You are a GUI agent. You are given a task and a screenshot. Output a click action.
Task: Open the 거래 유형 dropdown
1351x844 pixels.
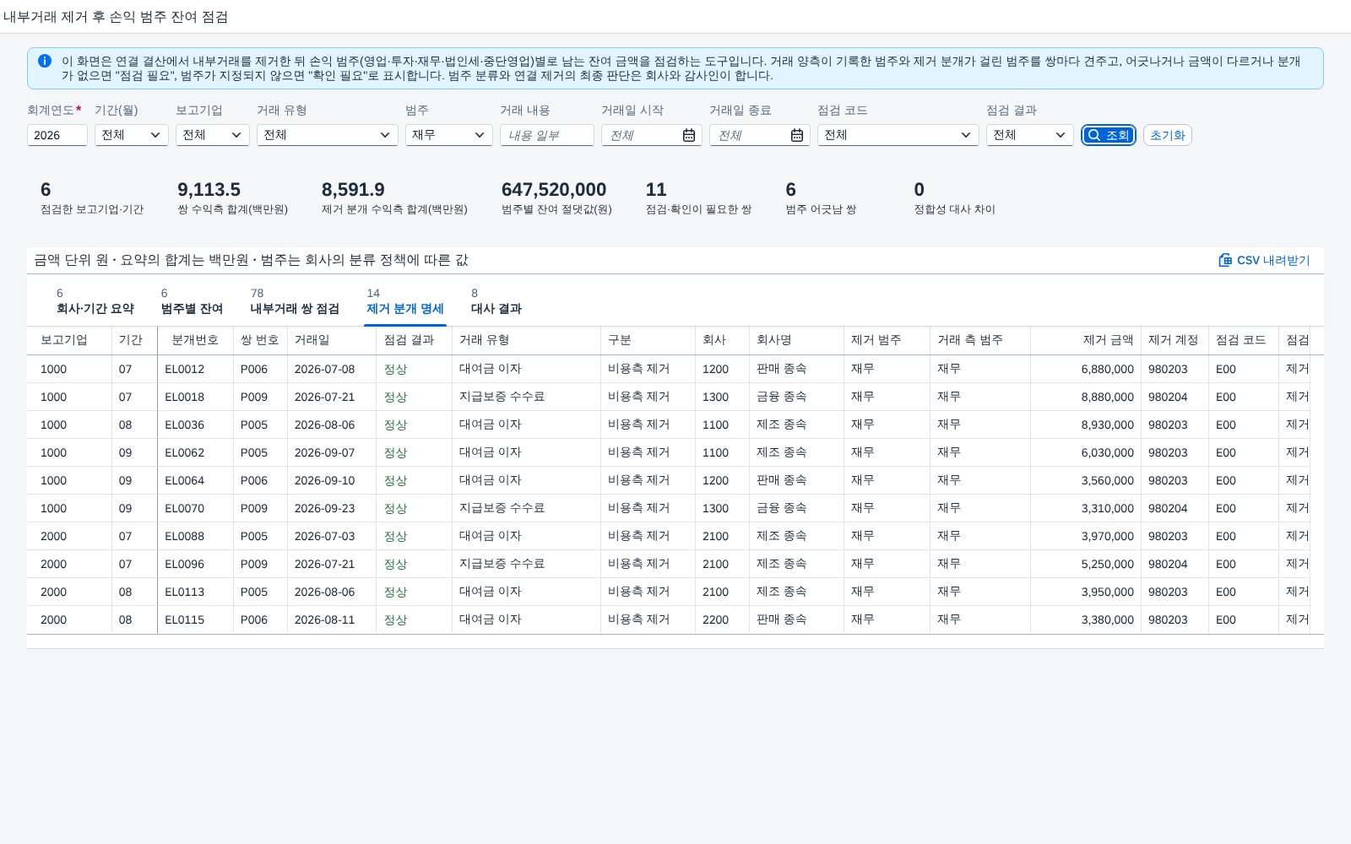pyautogui.click(x=328, y=135)
